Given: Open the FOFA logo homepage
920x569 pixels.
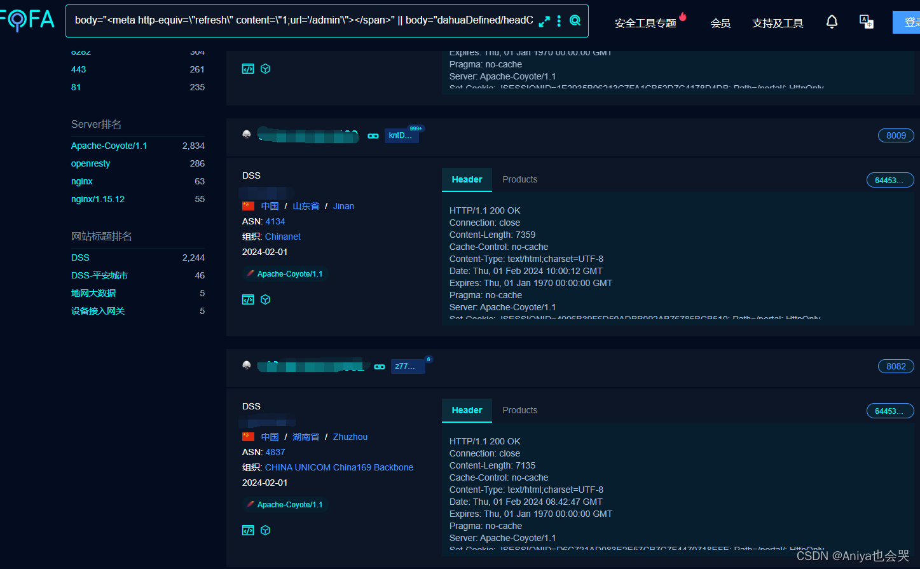Looking at the screenshot, I should click(x=27, y=20).
